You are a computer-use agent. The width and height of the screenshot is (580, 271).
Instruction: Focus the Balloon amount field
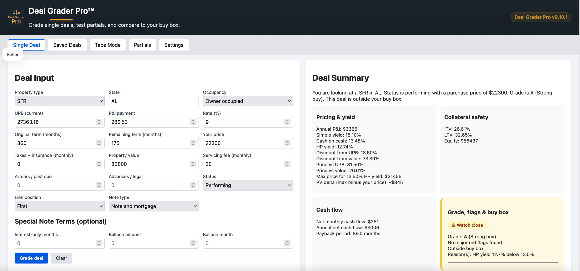click(154, 243)
